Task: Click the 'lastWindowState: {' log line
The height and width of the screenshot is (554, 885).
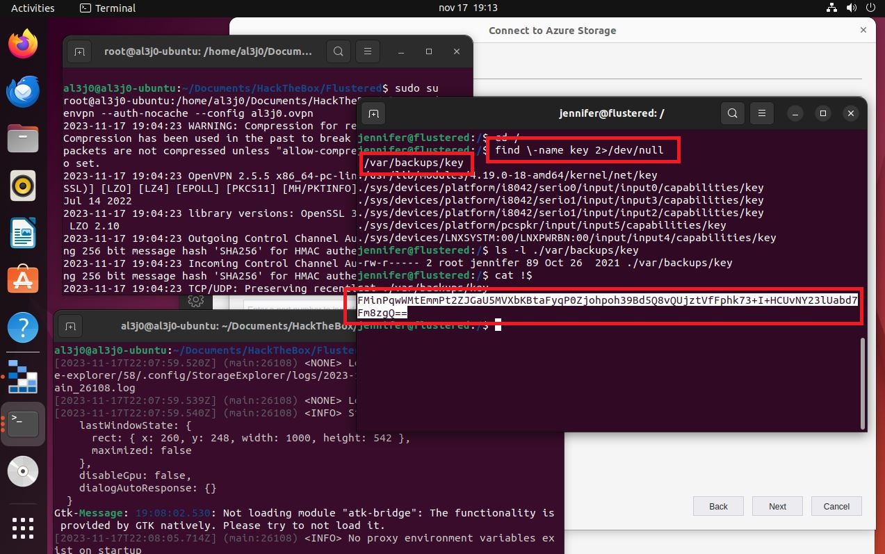Action: pyautogui.click(x=135, y=425)
